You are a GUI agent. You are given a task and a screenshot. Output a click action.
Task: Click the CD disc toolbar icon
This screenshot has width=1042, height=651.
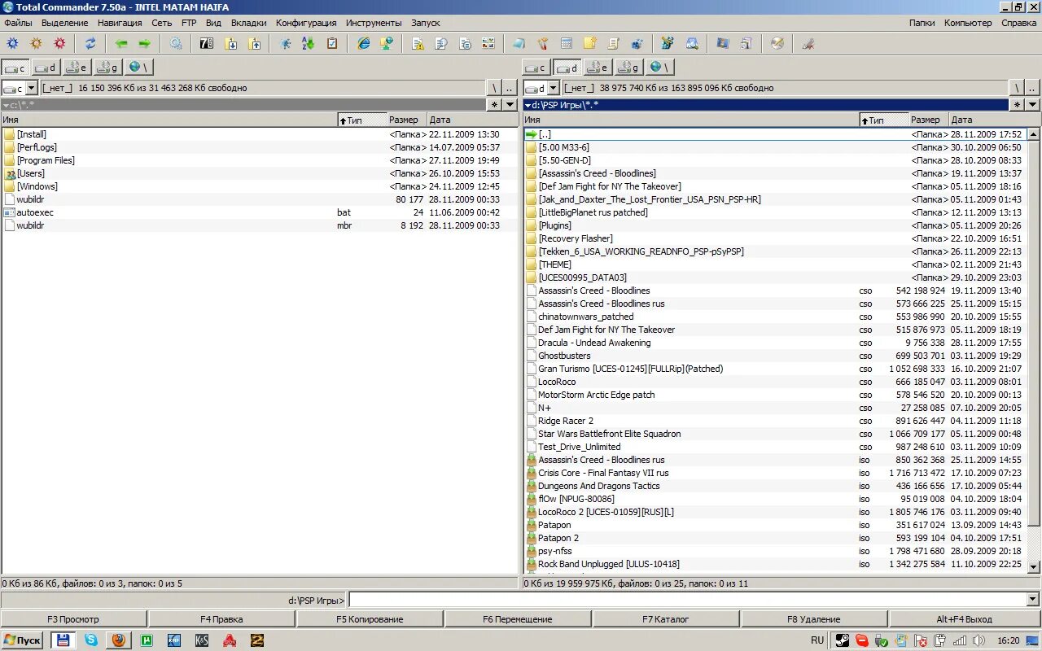click(x=777, y=43)
